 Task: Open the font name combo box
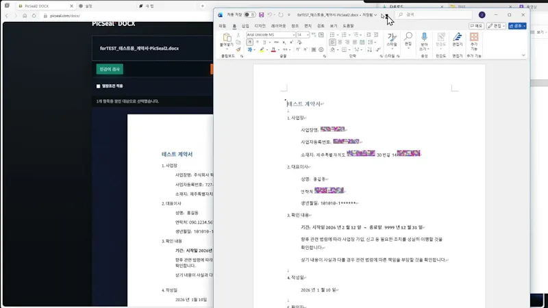(271, 35)
